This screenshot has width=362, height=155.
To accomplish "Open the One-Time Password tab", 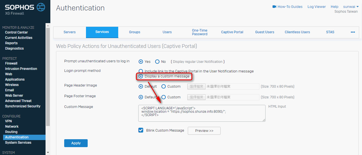I will click(x=200, y=32).
